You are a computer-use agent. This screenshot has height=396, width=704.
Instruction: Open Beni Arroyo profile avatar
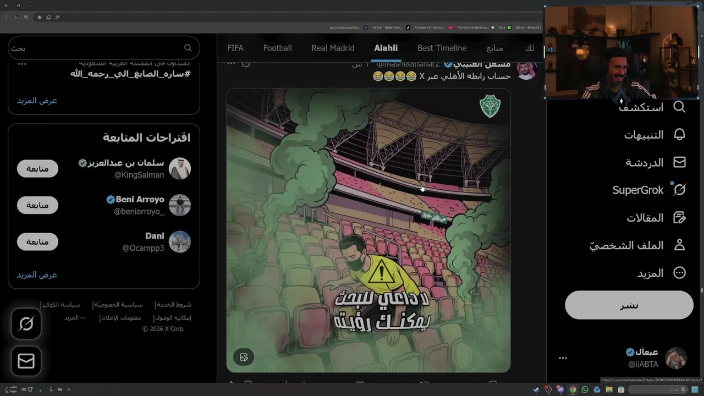(x=180, y=205)
